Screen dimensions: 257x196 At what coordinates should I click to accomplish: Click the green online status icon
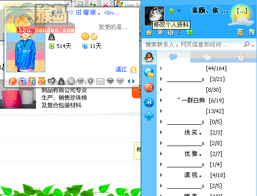(x=171, y=11)
